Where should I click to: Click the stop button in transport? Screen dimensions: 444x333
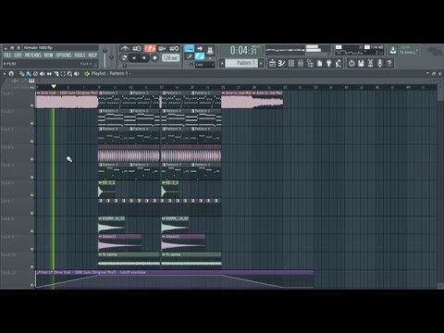[144, 57]
